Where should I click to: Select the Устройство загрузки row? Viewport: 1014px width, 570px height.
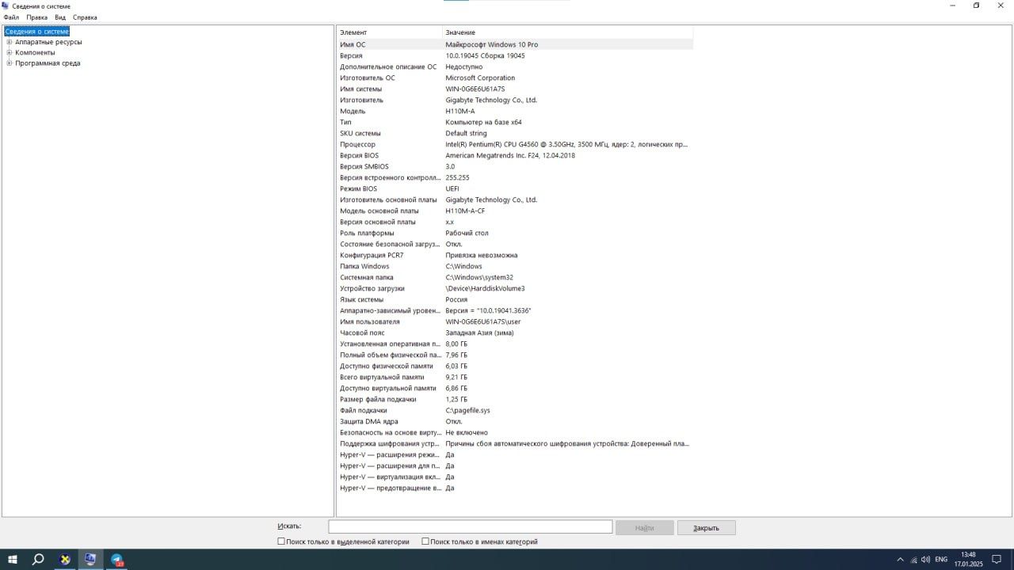(515, 289)
